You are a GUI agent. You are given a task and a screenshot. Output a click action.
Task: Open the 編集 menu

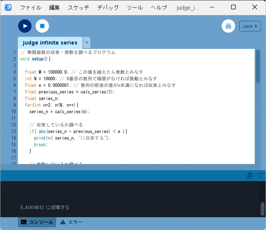coord(54,7)
